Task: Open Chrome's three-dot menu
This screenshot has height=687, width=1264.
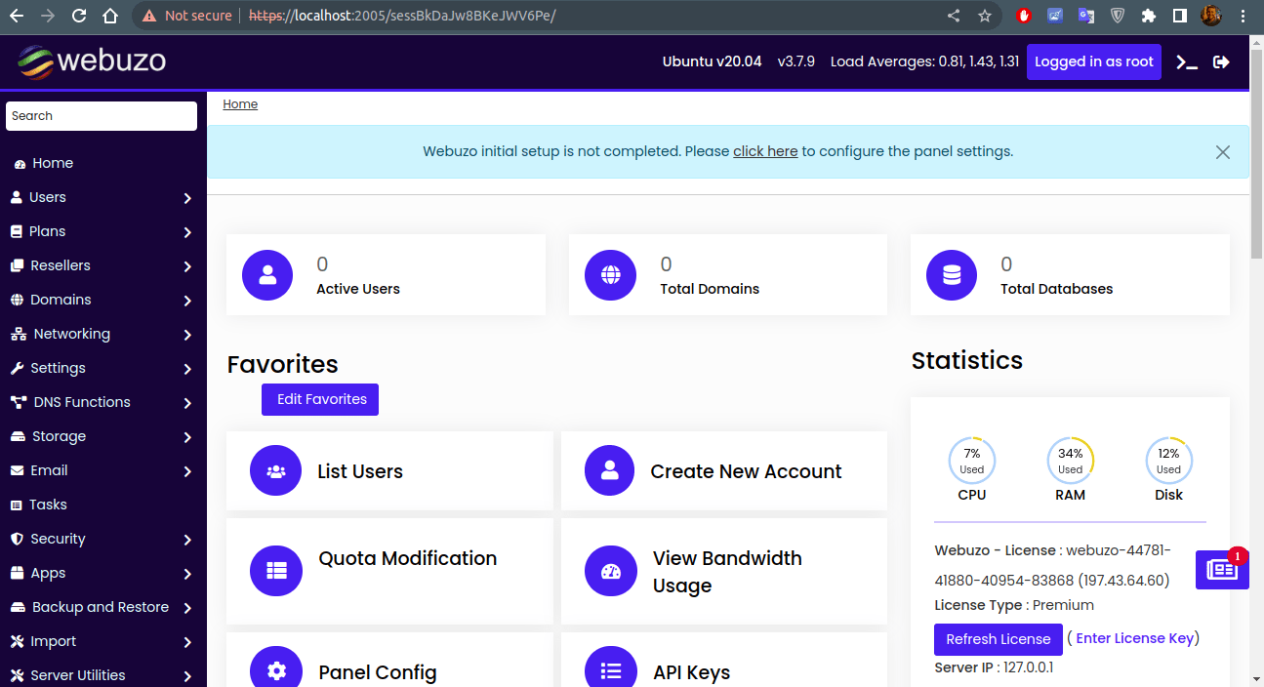Action: (x=1243, y=16)
